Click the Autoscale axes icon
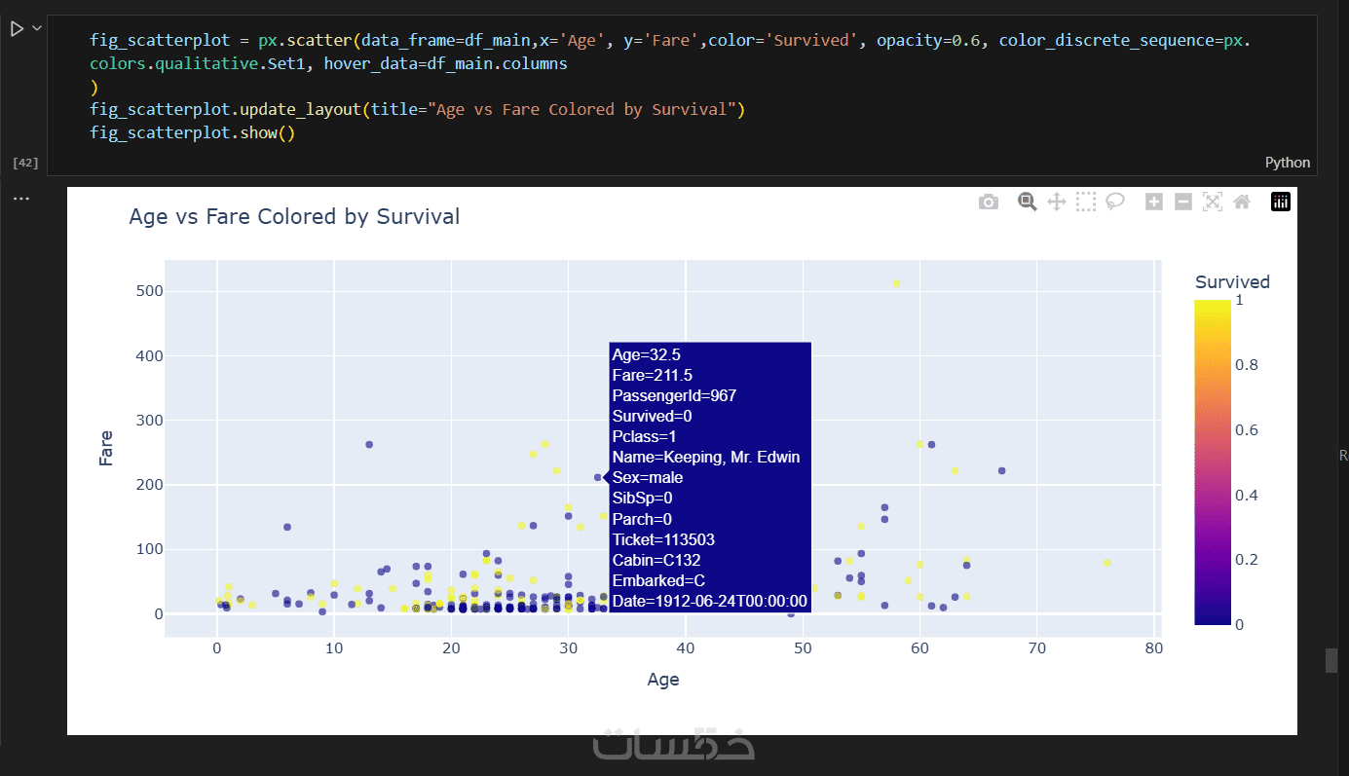This screenshot has height=776, width=1349. [x=1213, y=202]
